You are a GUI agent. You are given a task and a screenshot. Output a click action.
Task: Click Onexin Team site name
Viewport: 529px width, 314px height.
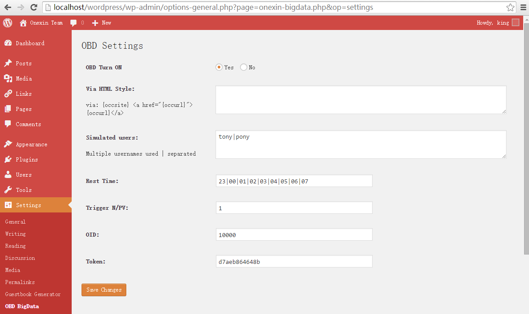coord(46,22)
